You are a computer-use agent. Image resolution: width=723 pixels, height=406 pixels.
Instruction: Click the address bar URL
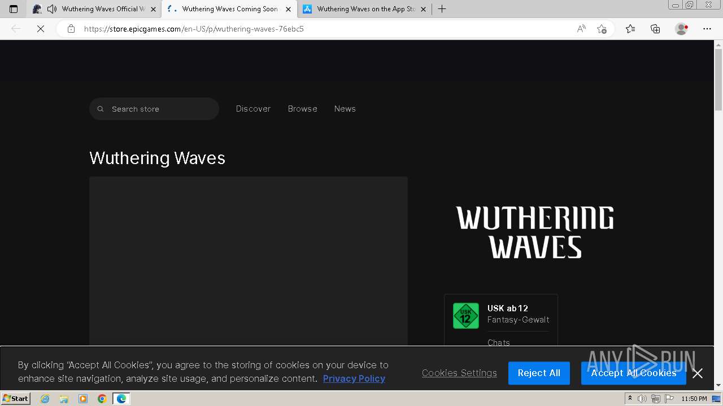(x=194, y=29)
